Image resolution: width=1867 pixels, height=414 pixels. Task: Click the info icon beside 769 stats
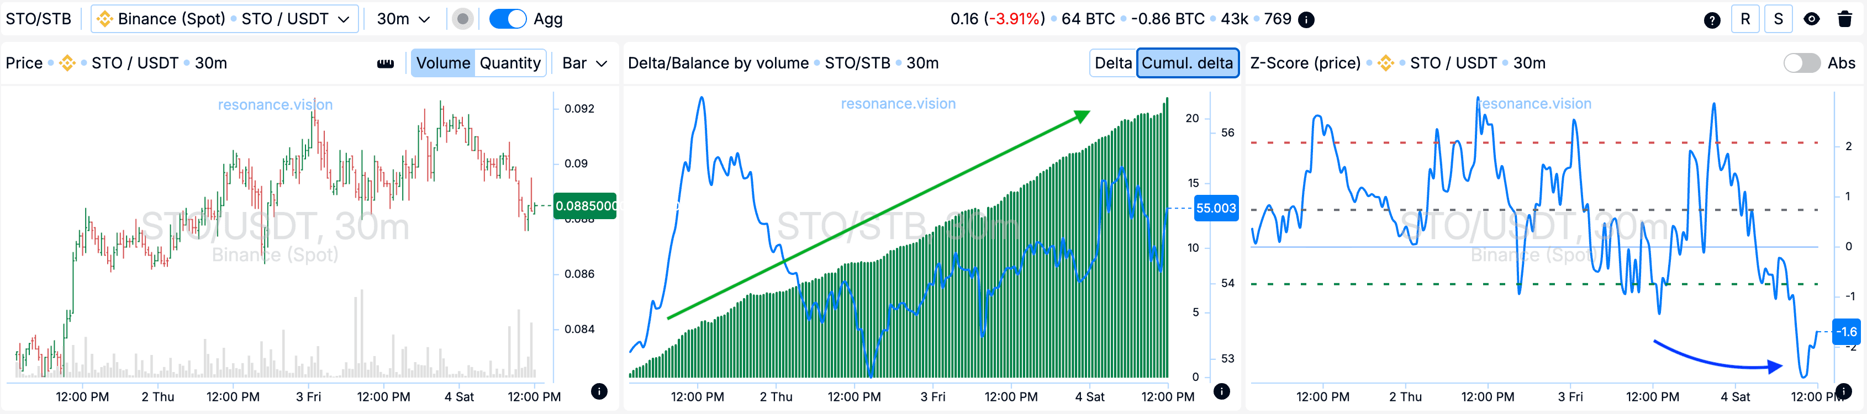point(1306,19)
